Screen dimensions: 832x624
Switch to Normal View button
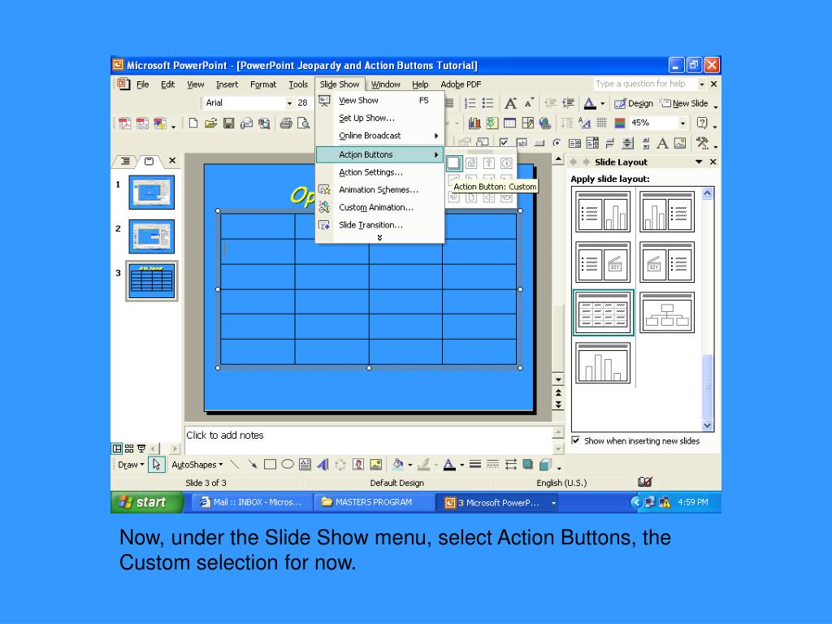(x=117, y=448)
